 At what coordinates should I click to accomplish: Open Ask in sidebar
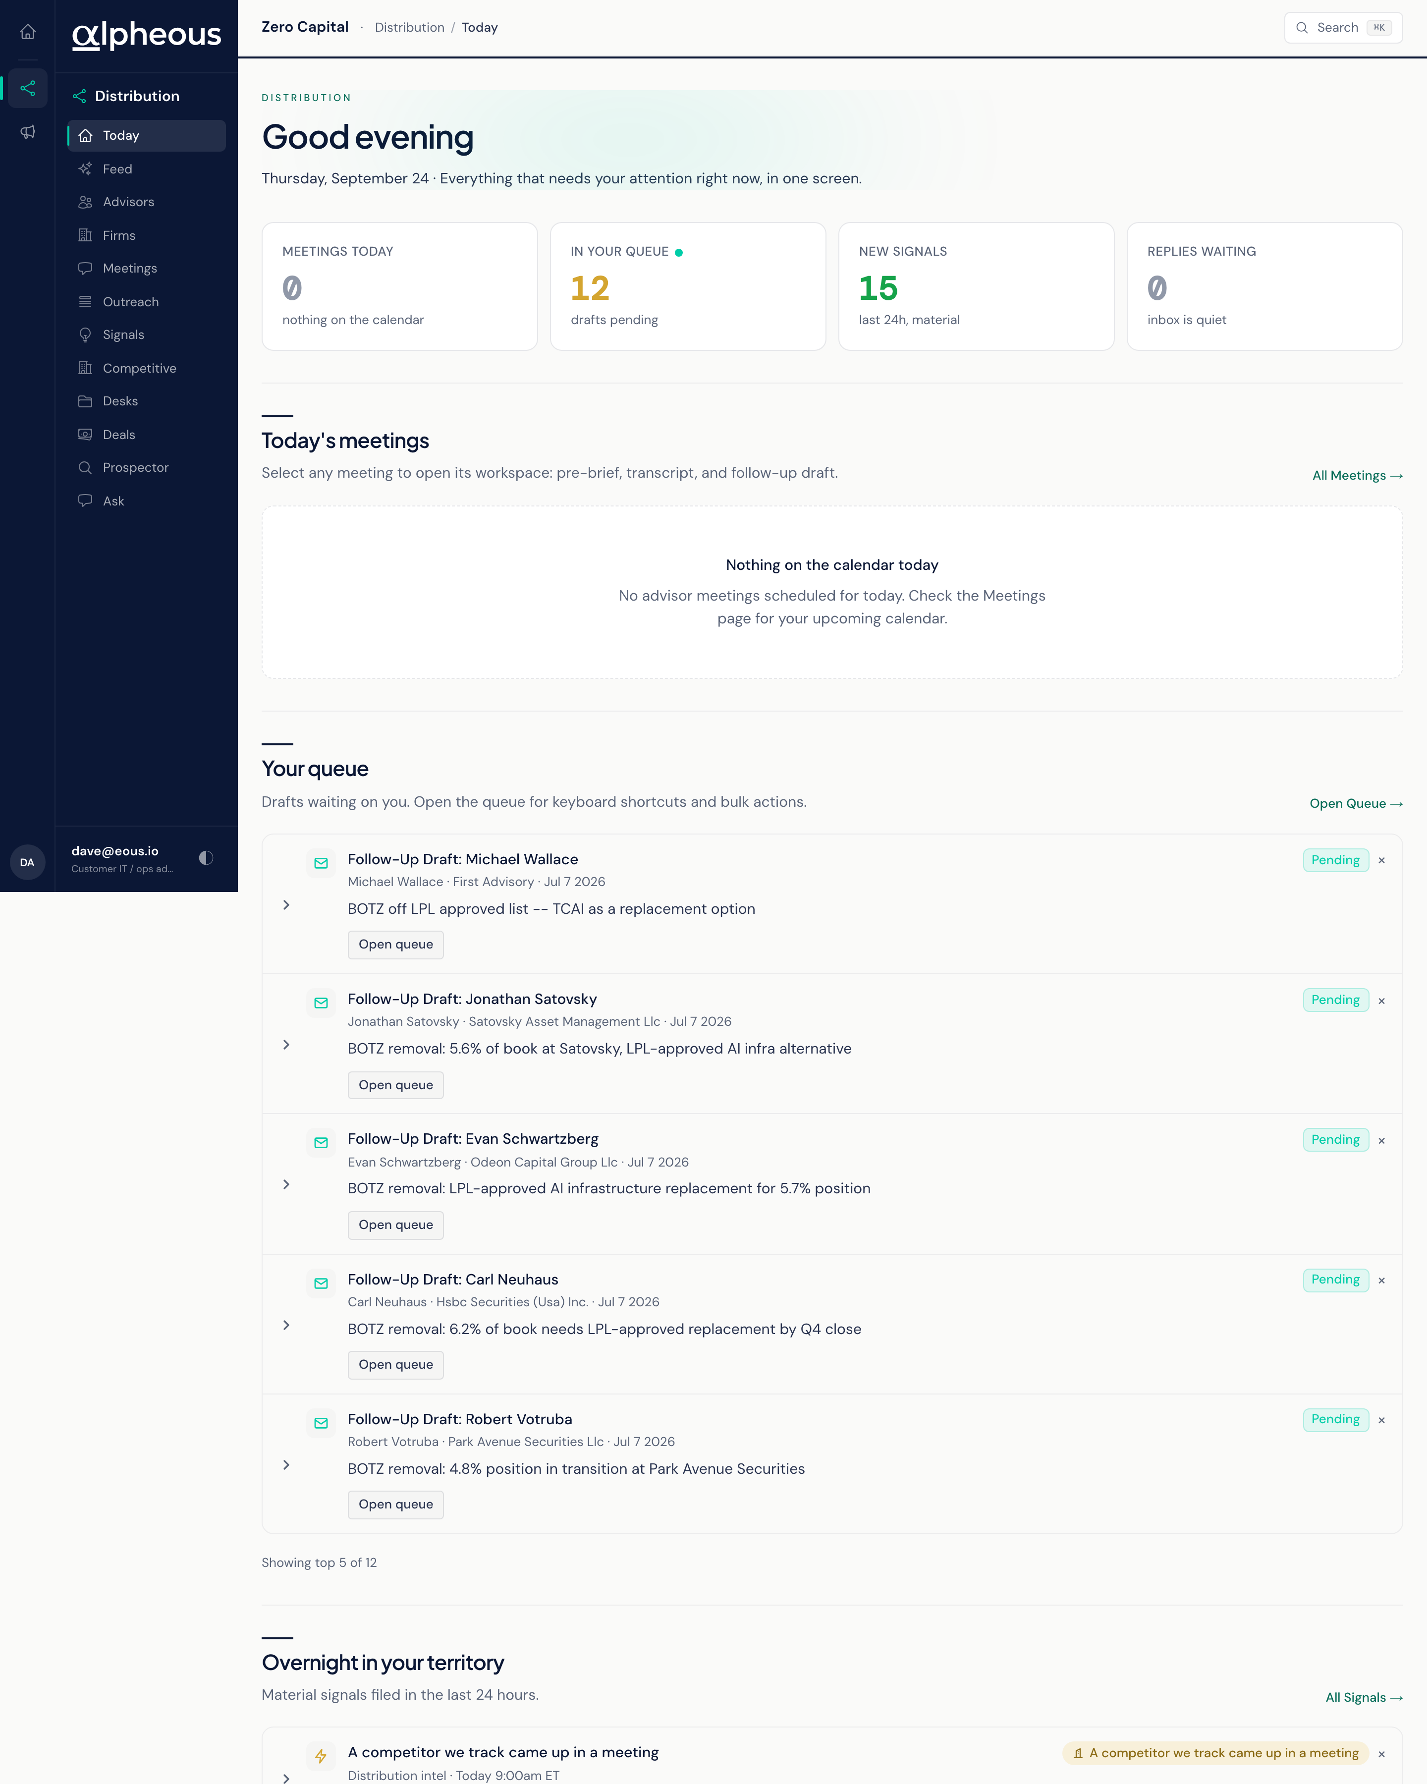click(147, 501)
